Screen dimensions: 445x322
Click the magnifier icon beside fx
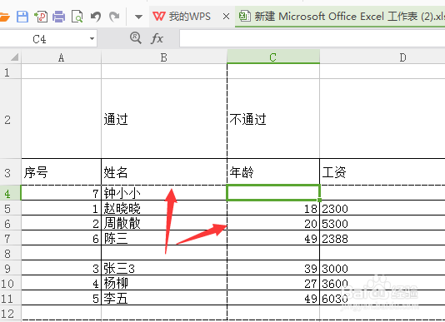pos(136,37)
